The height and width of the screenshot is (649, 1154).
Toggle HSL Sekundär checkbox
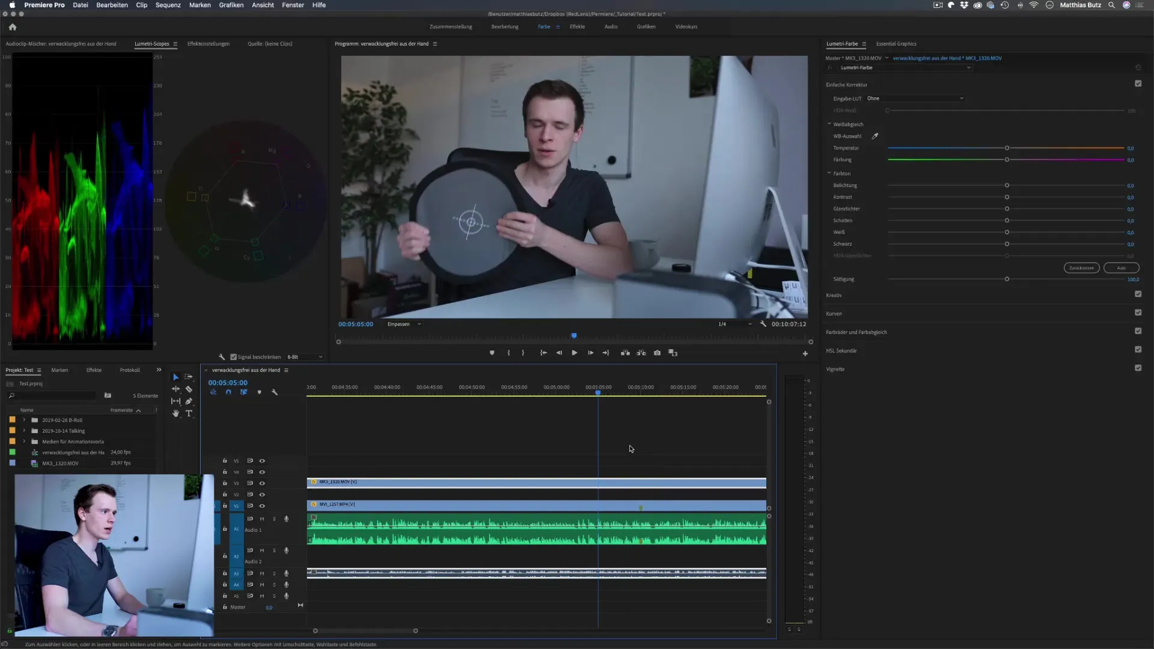pos(1138,350)
